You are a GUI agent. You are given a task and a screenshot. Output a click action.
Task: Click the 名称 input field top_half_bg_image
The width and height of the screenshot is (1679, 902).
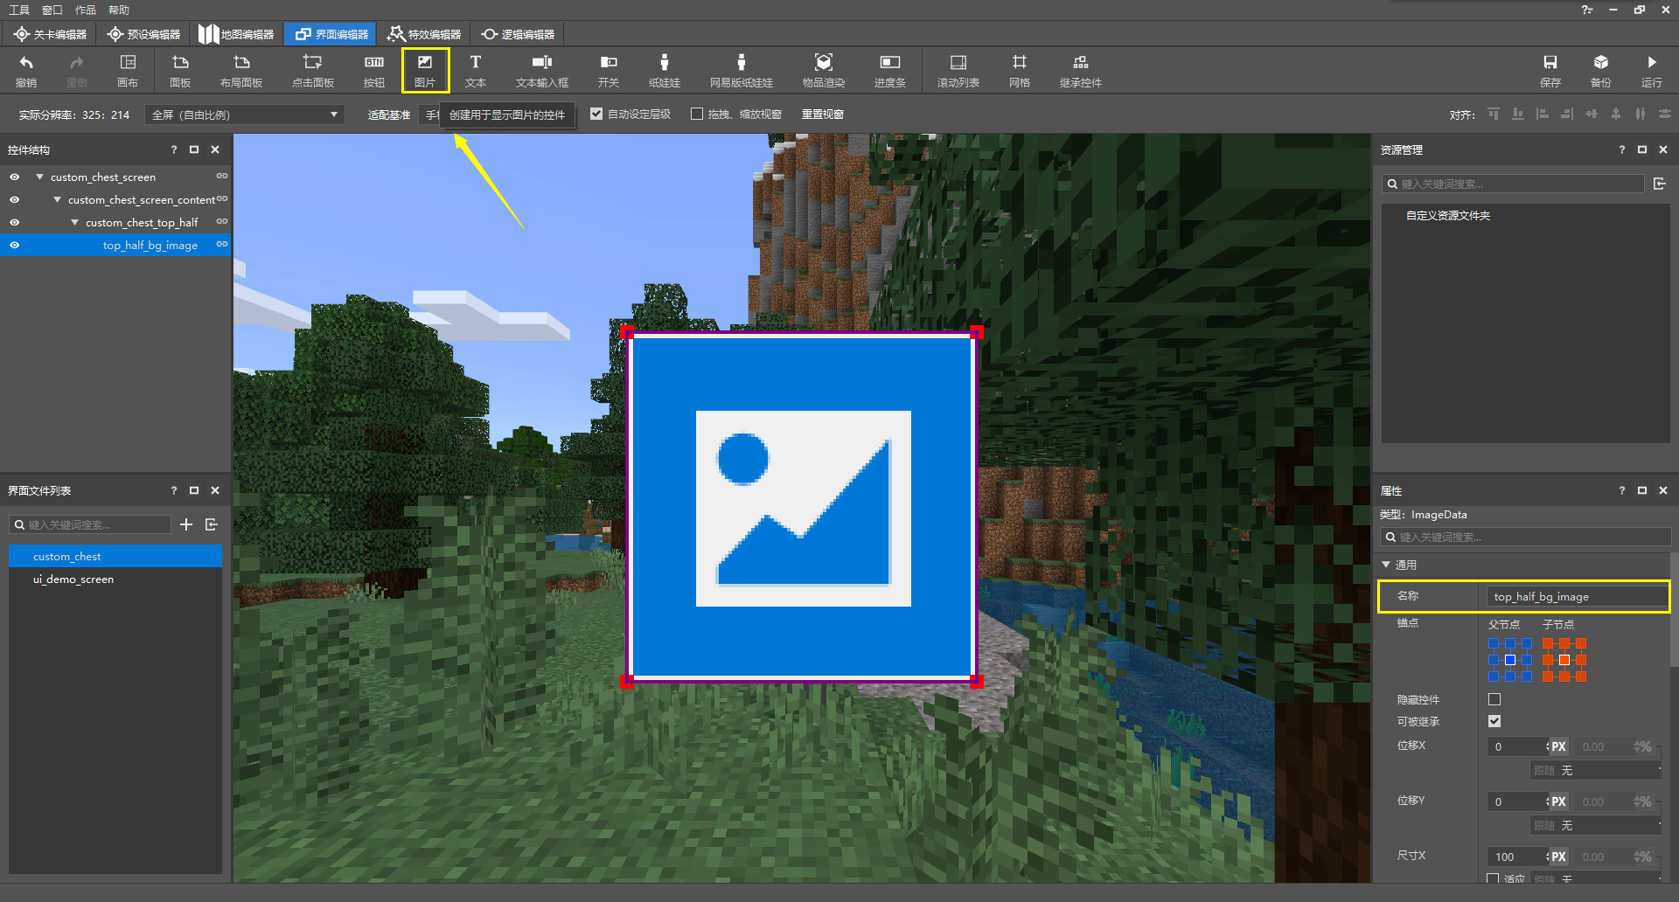[x=1577, y=596]
